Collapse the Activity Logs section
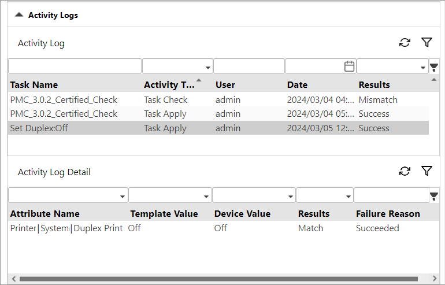 tap(19, 15)
